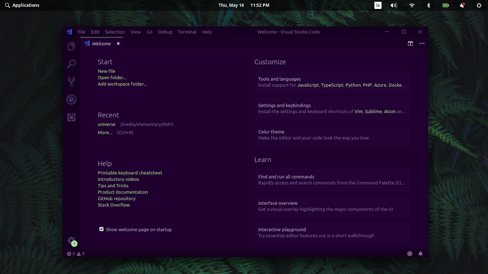The height and width of the screenshot is (274, 488).
Task: Open notifications bell in status bar
Action: click(x=420, y=254)
